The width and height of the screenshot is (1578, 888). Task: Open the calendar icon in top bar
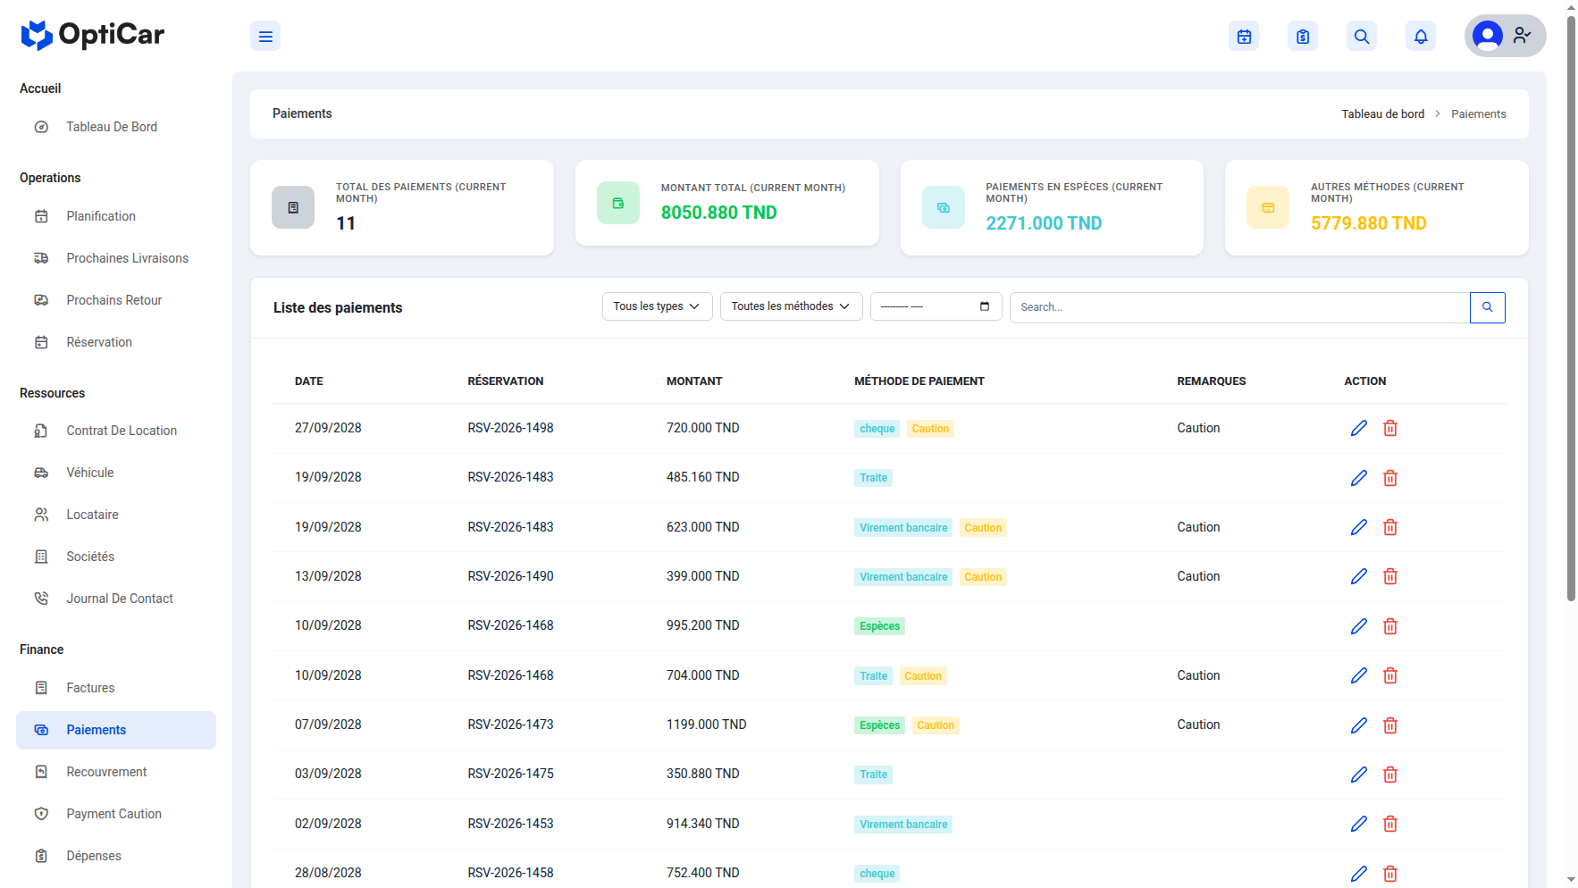pos(1244,37)
